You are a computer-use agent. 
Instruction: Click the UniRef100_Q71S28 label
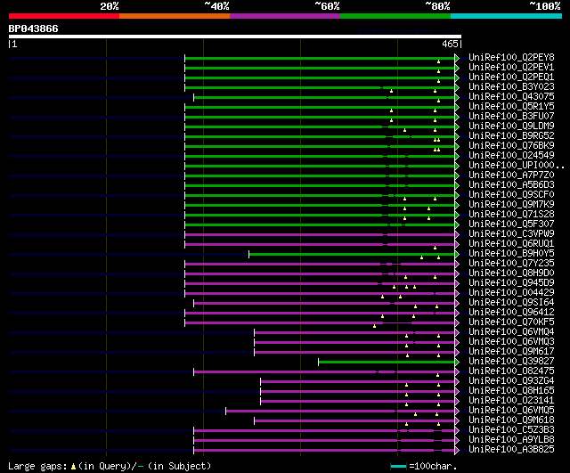point(511,215)
